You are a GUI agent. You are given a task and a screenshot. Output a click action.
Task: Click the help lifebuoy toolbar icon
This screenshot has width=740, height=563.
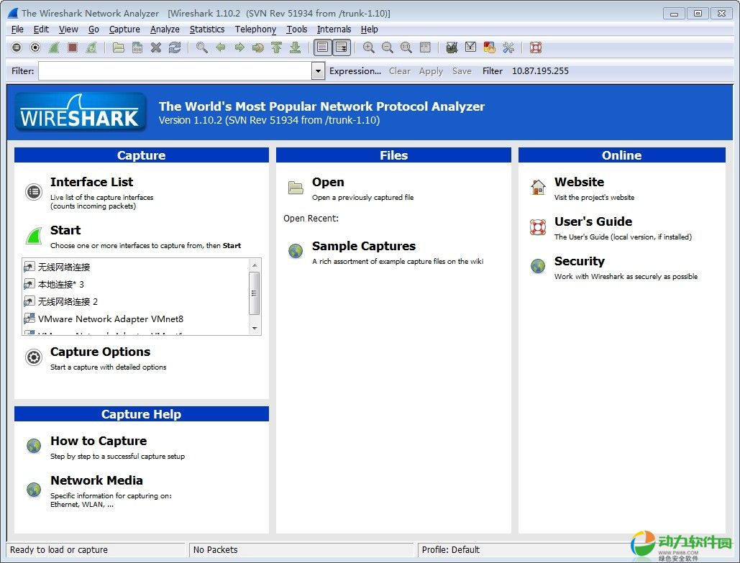535,48
